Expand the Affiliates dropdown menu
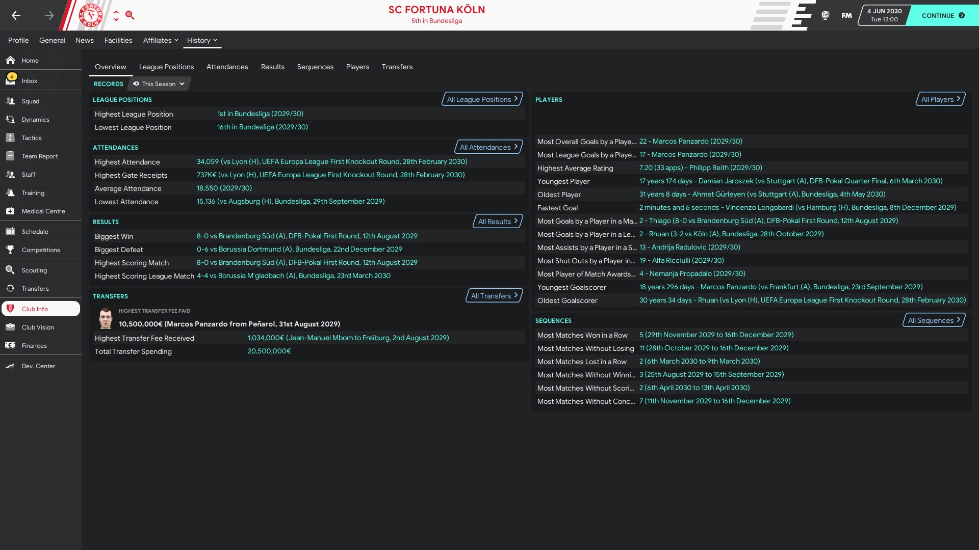Image resolution: width=979 pixels, height=550 pixels. click(161, 40)
